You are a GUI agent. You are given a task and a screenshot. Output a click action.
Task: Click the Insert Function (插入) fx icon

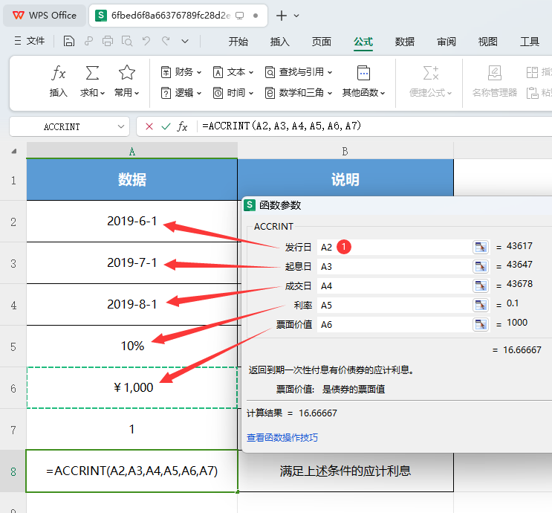59,74
